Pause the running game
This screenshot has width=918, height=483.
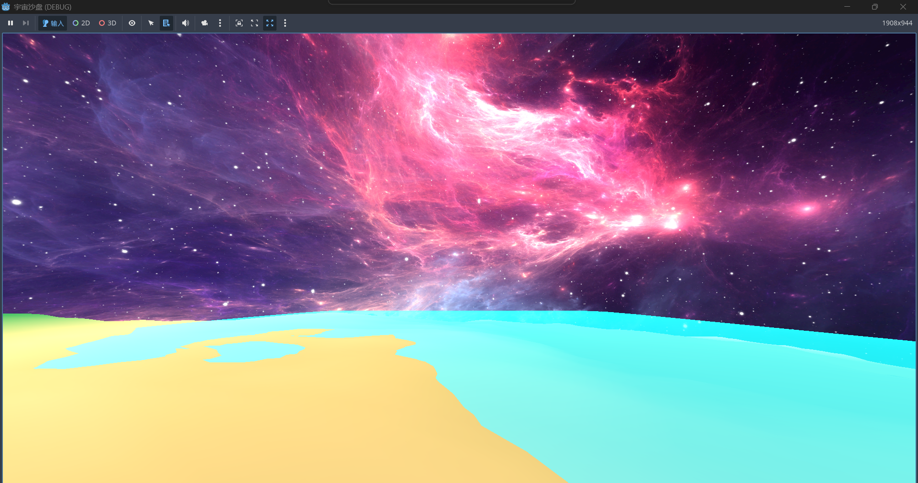click(11, 23)
